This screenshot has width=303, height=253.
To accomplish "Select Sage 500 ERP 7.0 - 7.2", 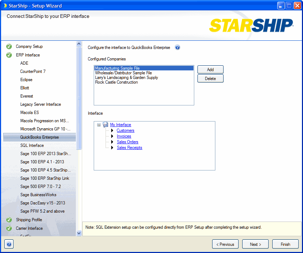I will [x=40, y=187].
